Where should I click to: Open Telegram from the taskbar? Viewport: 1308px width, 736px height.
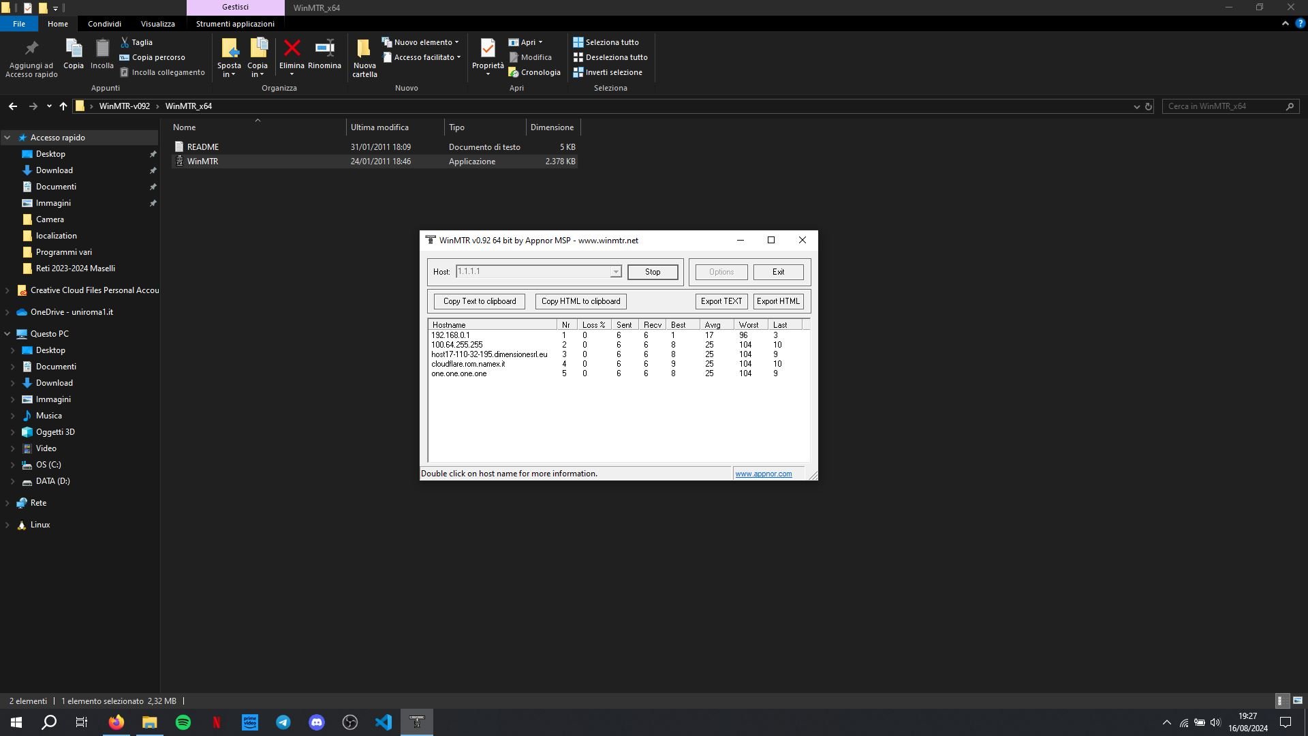click(x=283, y=722)
